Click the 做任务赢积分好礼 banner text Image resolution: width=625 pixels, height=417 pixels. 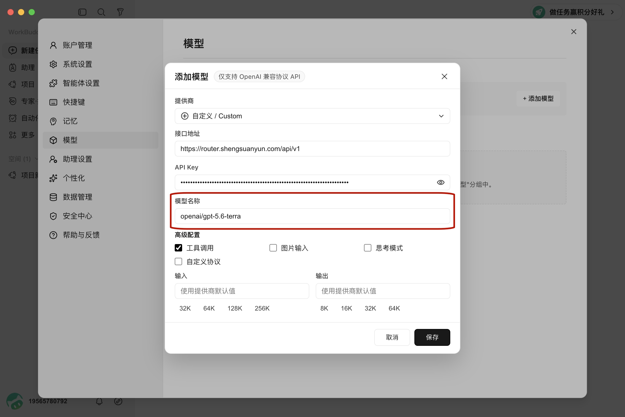pyautogui.click(x=577, y=12)
